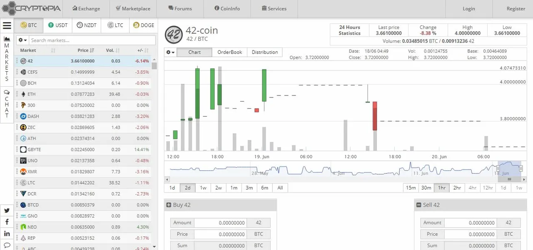Open the CoinInfo menu
The image size is (533, 250).
(227, 8)
